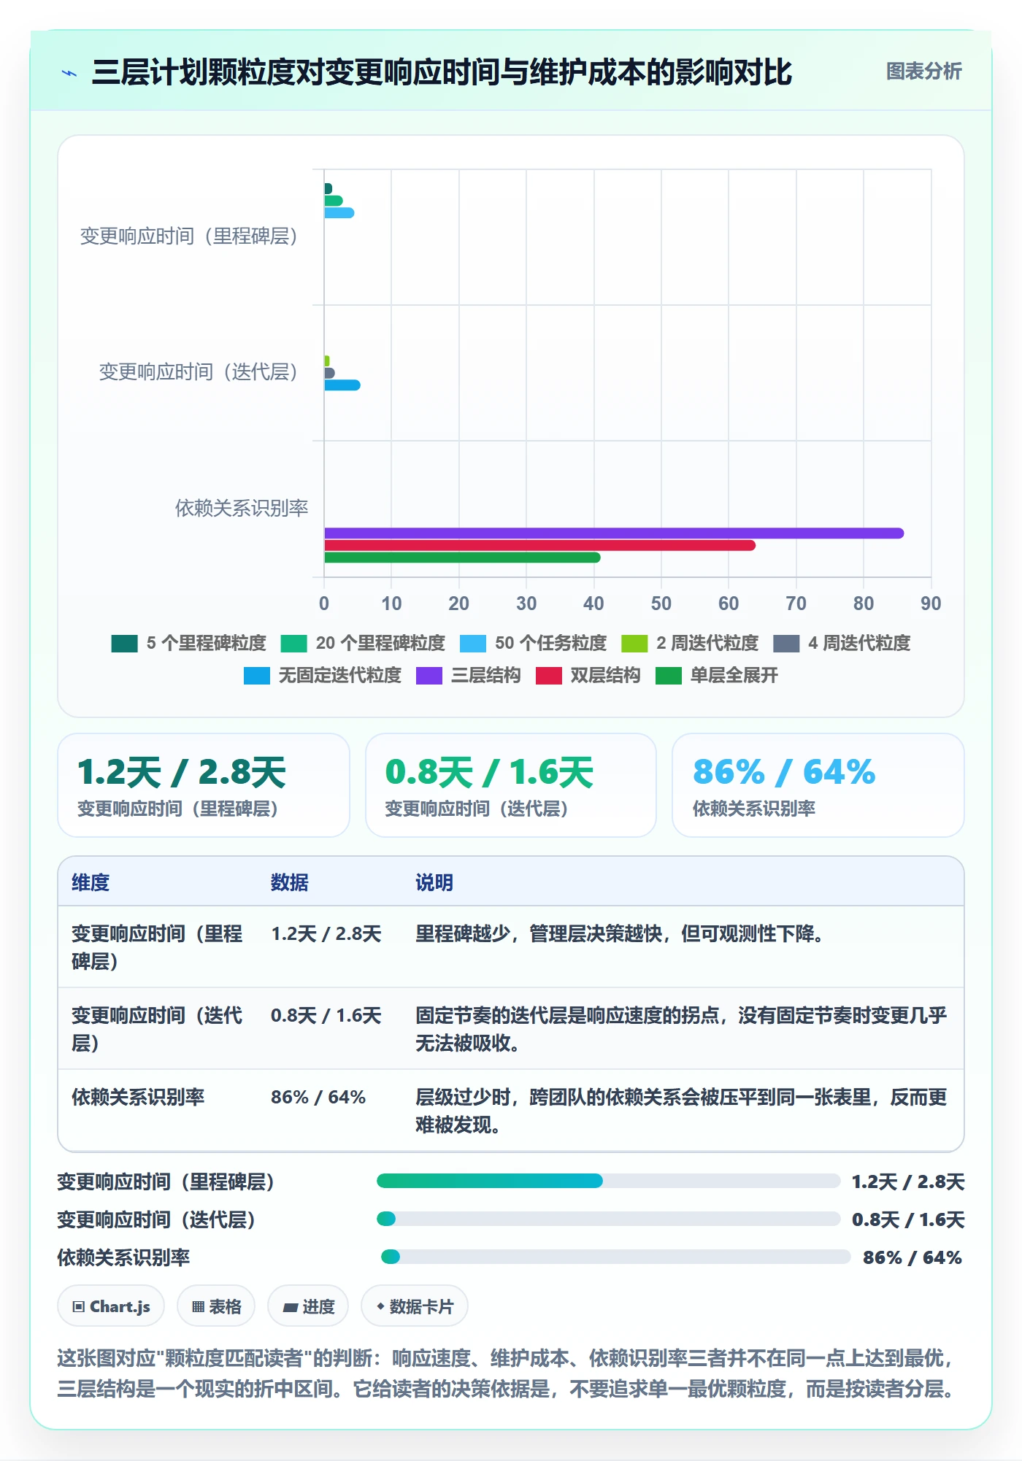Click the 依赖关系识别率 y-axis label in chart
Viewport: 1022px width, 1461px height.
pyautogui.click(x=242, y=508)
